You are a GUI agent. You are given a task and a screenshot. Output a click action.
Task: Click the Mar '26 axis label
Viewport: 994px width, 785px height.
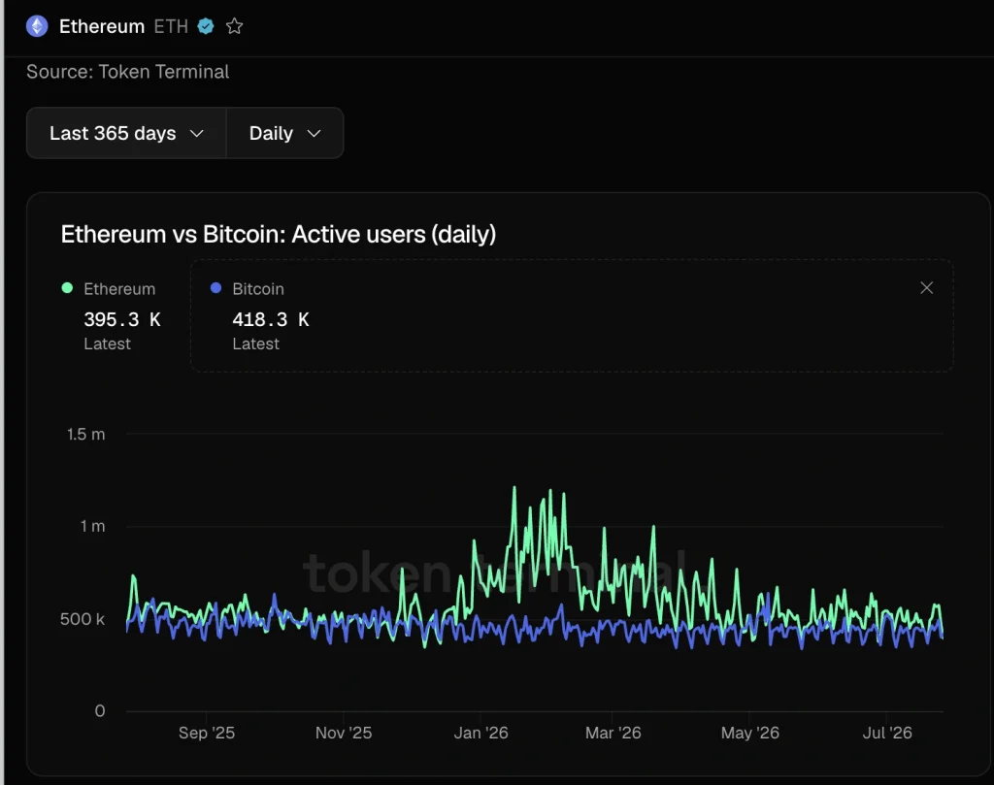(x=613, y=733)
